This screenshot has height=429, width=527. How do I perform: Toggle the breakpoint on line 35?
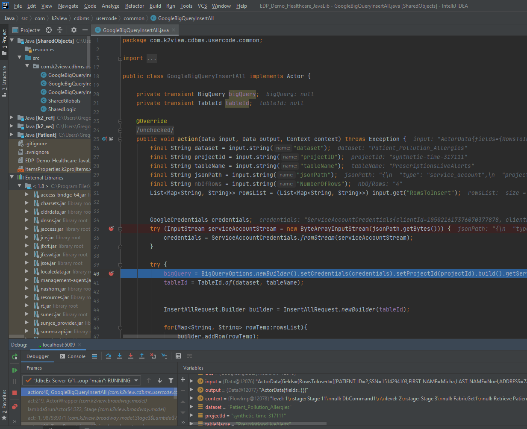click(111, 229)
